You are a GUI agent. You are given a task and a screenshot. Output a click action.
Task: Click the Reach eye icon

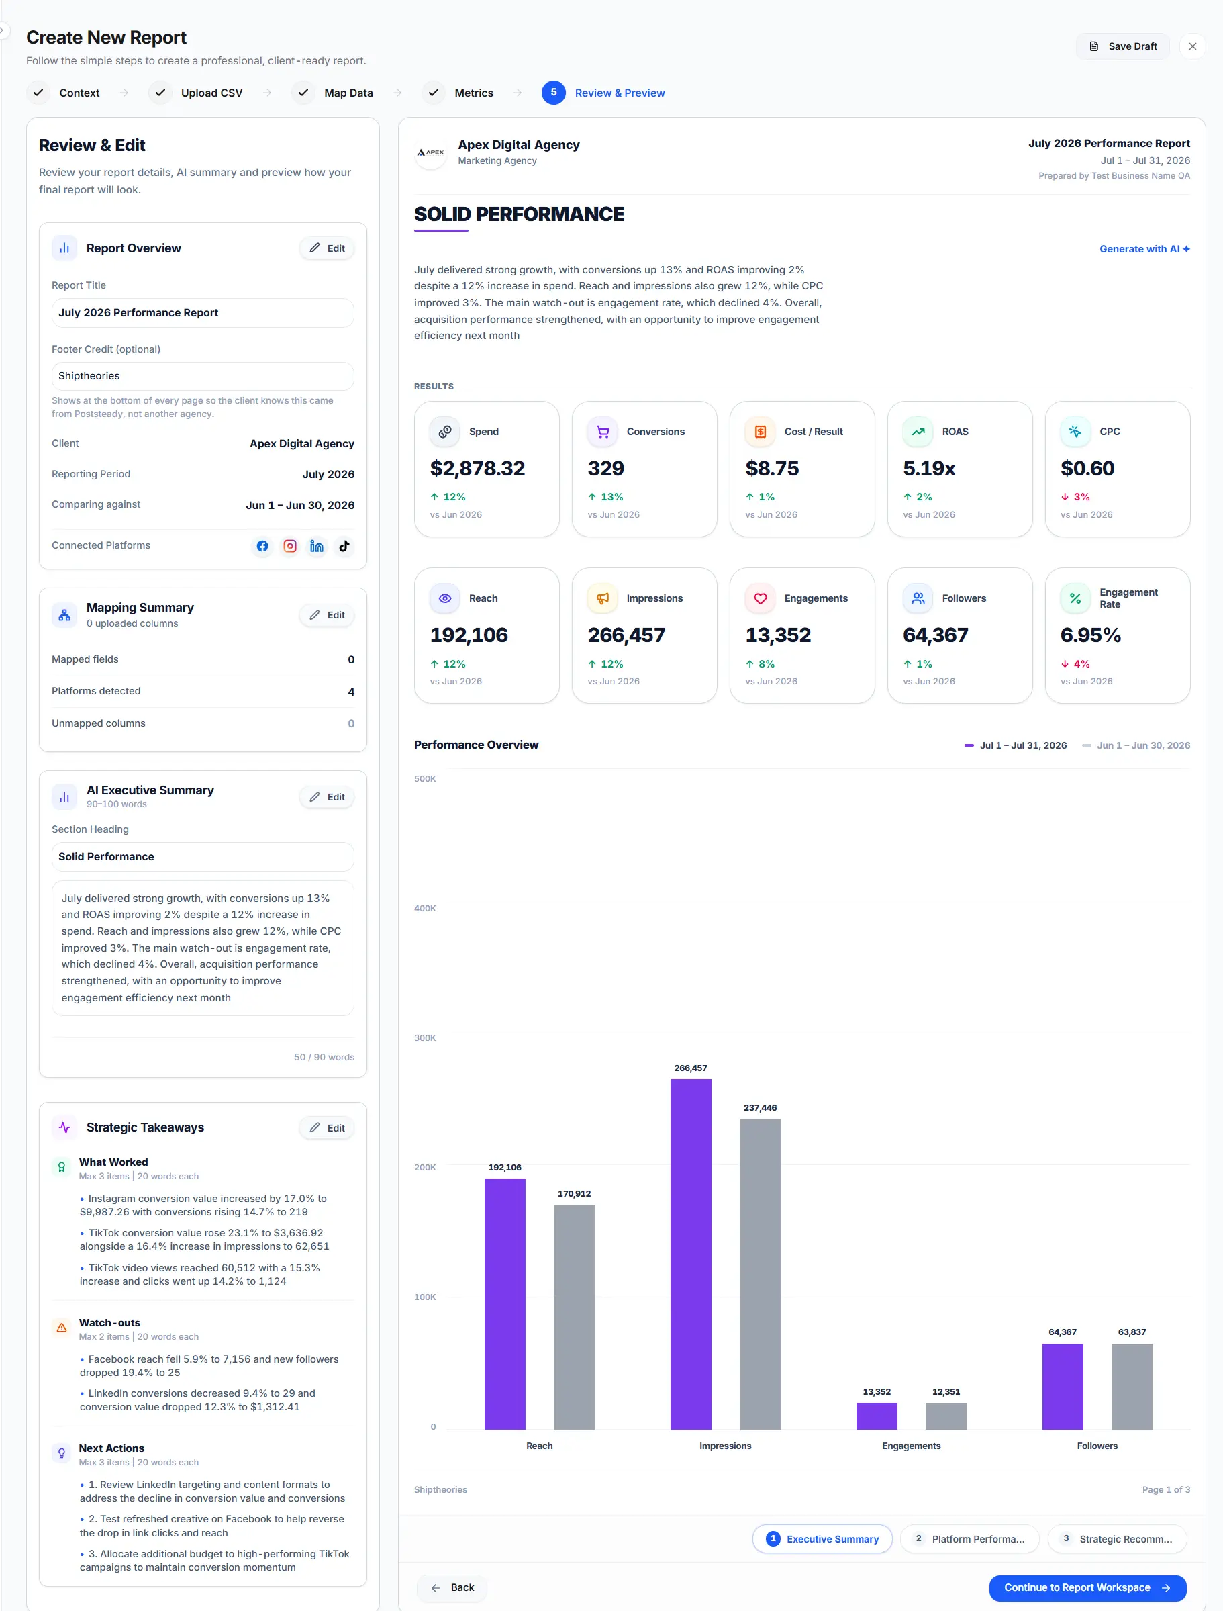pos(445,598)
